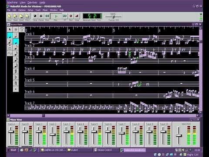Click the Save toolbar icon
Screen dimensions: 209x157
tap(21, 16)
